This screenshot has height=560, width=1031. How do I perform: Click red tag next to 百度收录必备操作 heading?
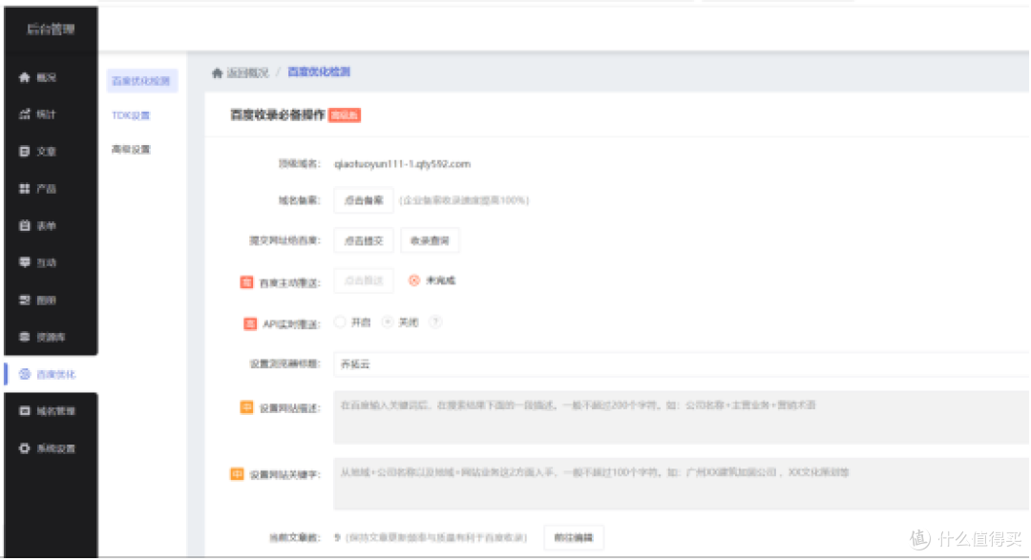(x=345, y=115)
